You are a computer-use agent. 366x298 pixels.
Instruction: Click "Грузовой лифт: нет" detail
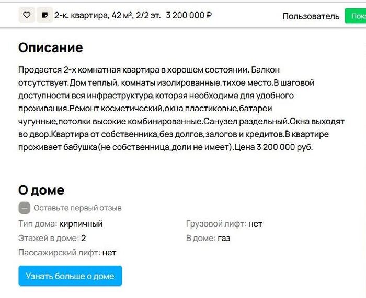(224, 224)
